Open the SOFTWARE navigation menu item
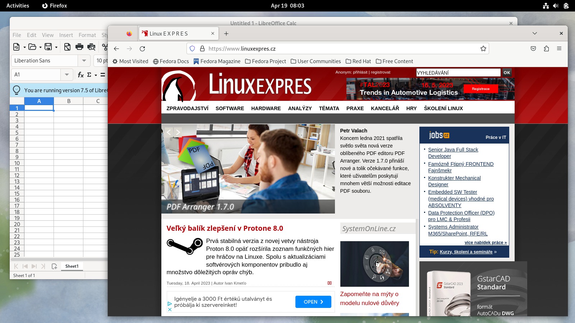575x323 pixels. (x=230, y=108)
